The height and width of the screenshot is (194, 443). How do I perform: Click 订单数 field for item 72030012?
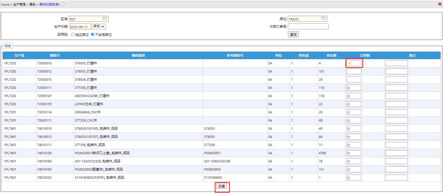(354, 71)
